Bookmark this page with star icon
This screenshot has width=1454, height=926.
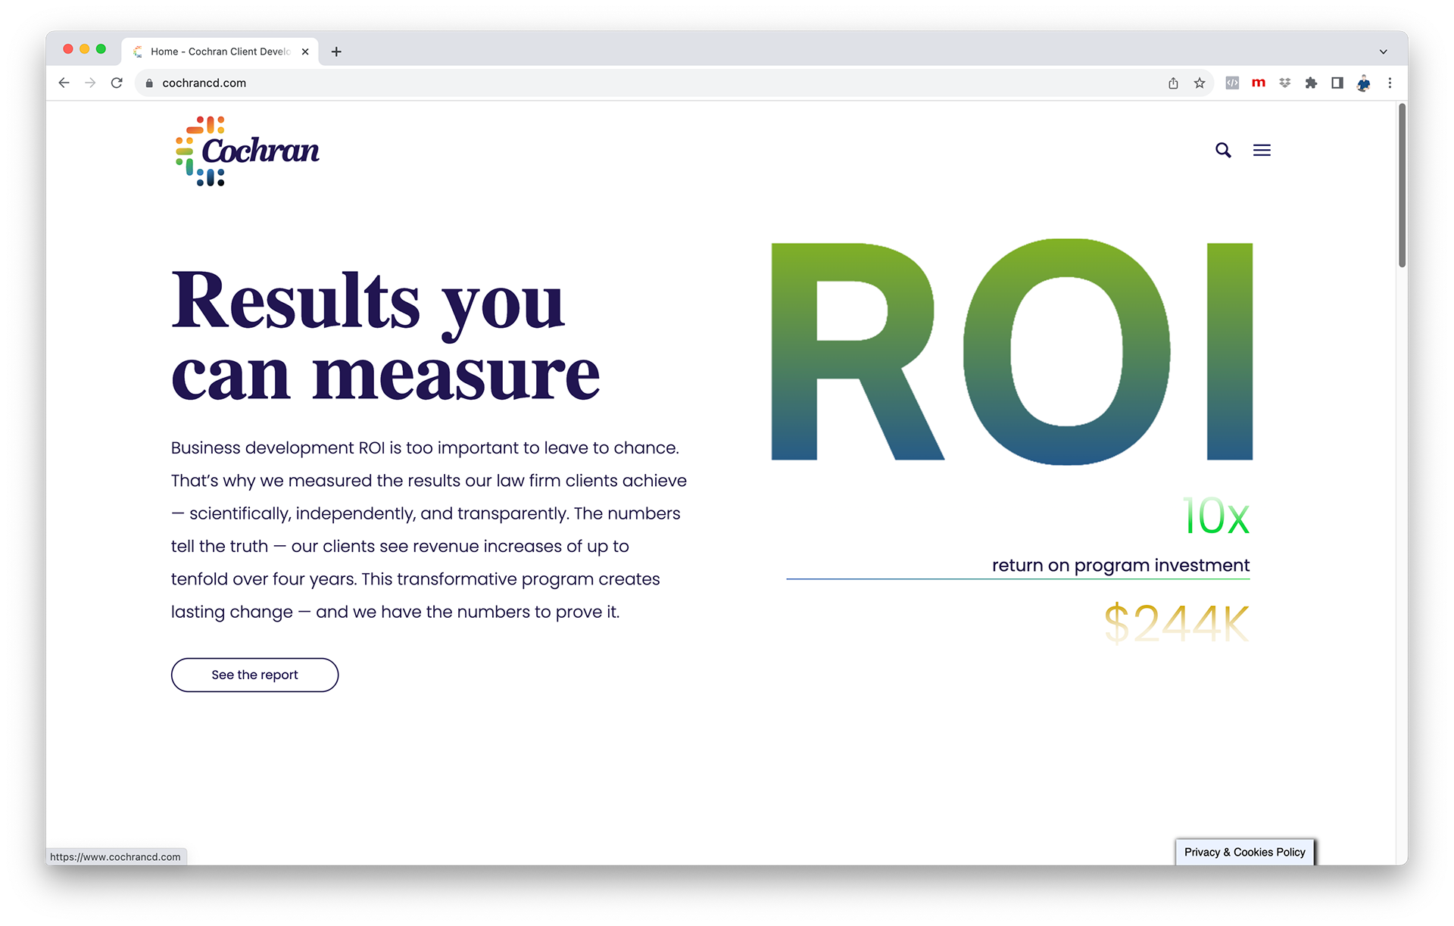[x=1200, y=83]
